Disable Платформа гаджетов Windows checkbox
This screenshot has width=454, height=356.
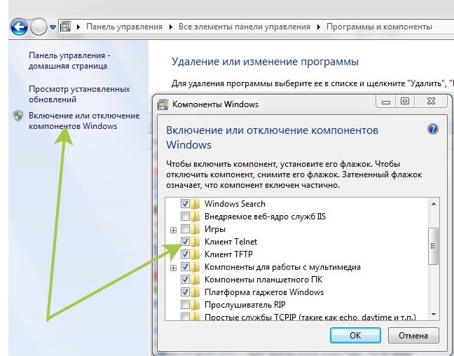185,292
